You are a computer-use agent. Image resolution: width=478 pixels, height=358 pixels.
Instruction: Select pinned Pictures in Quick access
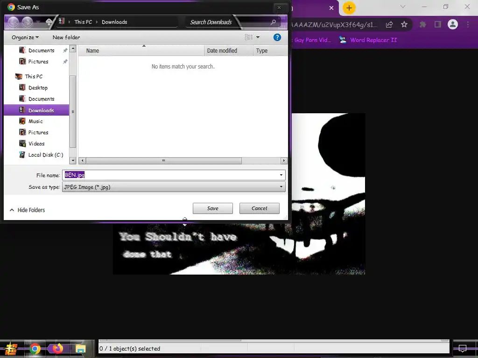click(38, 62)
